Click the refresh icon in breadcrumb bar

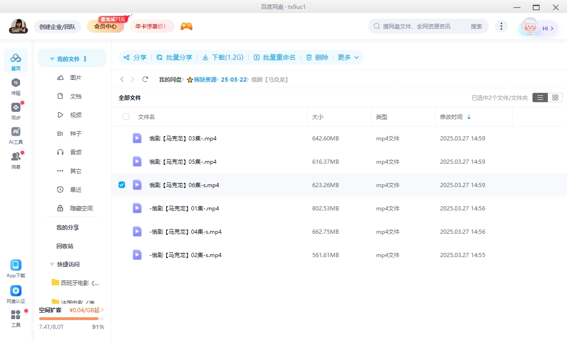[x=145, y=79]
